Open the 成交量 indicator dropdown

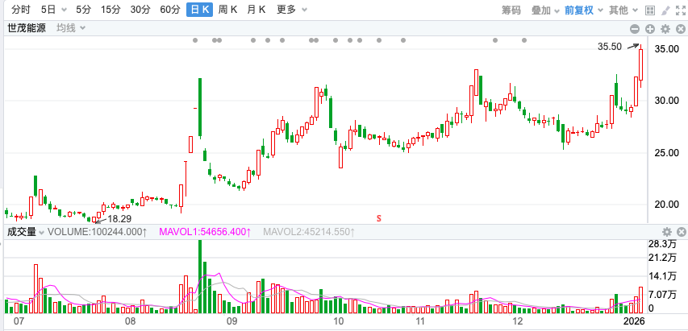click(x=25, y=232)
